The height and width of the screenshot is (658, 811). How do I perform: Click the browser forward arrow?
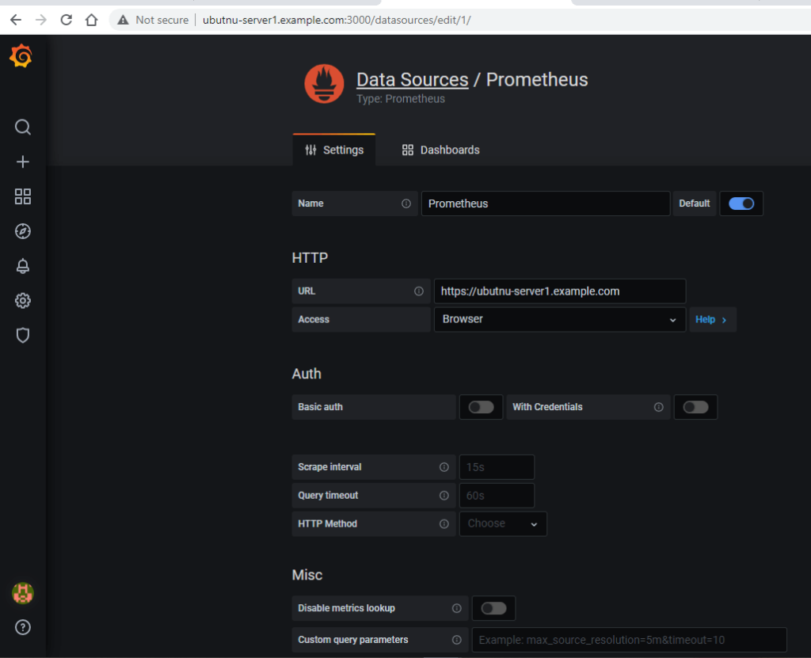(41, 20)
